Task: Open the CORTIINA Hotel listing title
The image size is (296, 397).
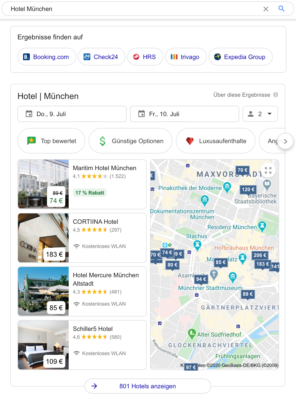Action: click(95, 222)
